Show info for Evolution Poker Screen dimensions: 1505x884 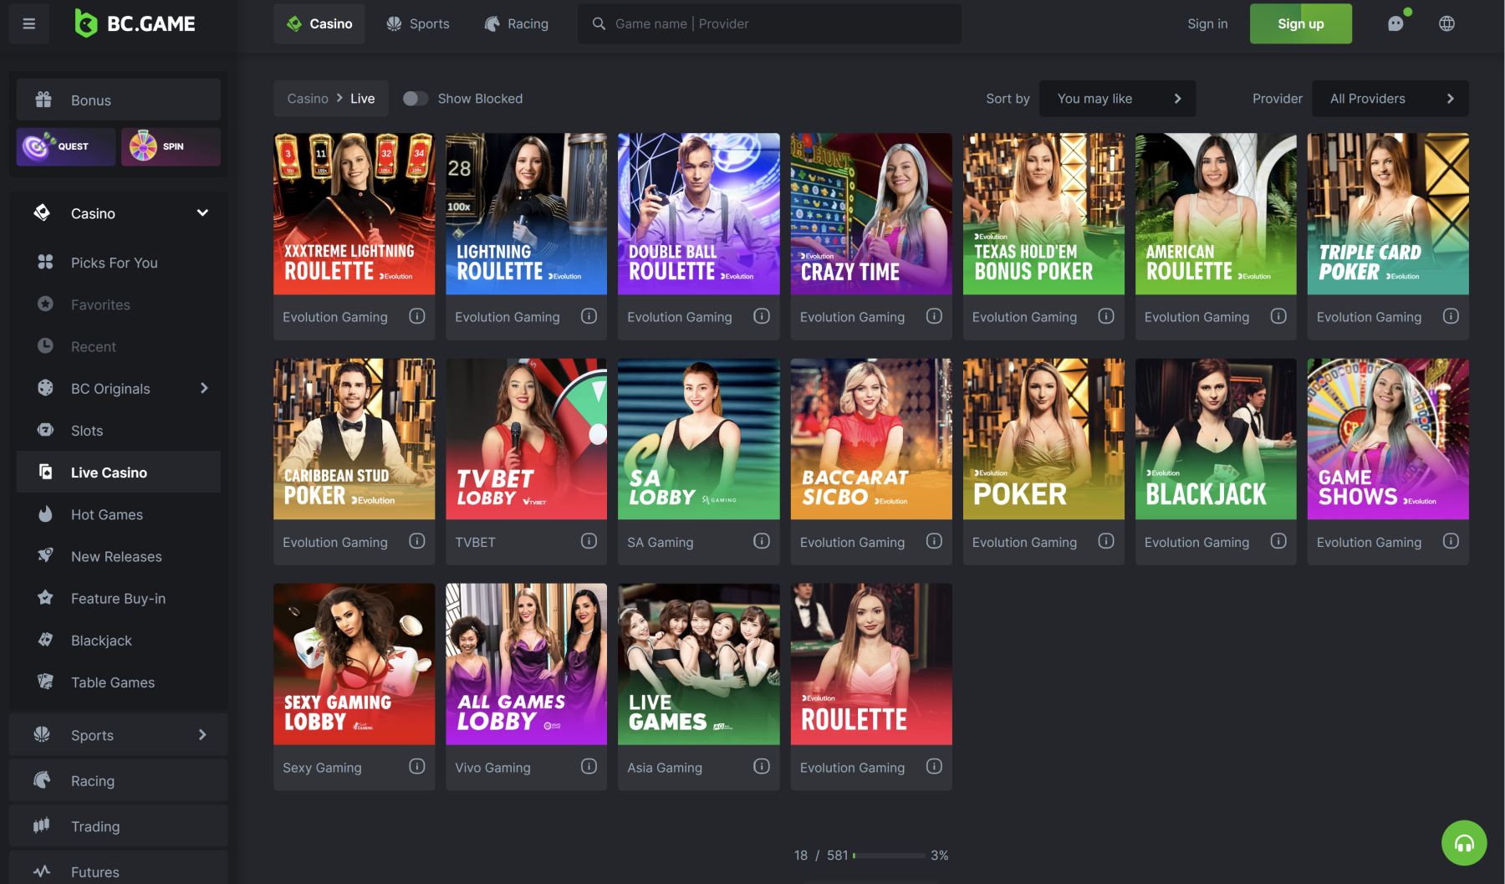1106,541
